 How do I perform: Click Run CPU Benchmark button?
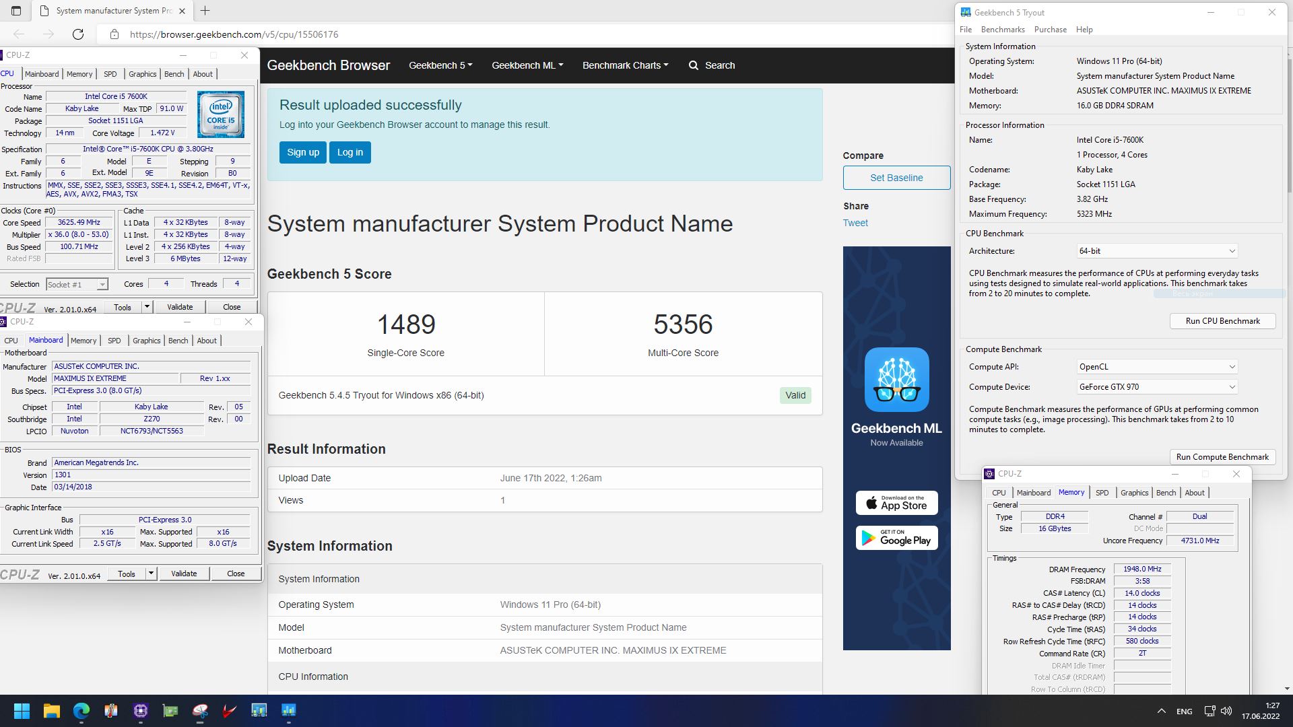[x=1222, y=321]
